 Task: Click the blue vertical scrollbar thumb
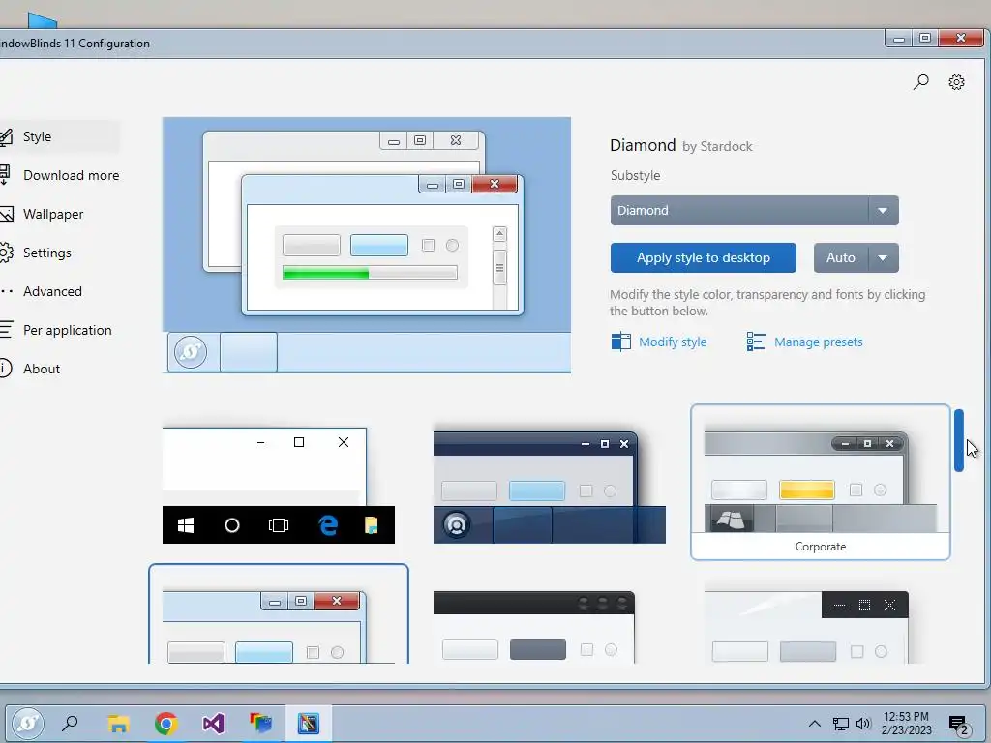pyautogui.click(x=959, y=440)
